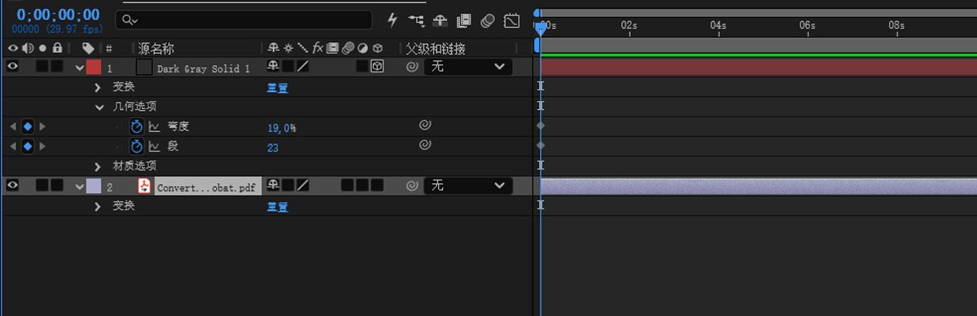
Task: Toggle shy switch on Dark Gray Solid 1
Action: coord(274,67)
